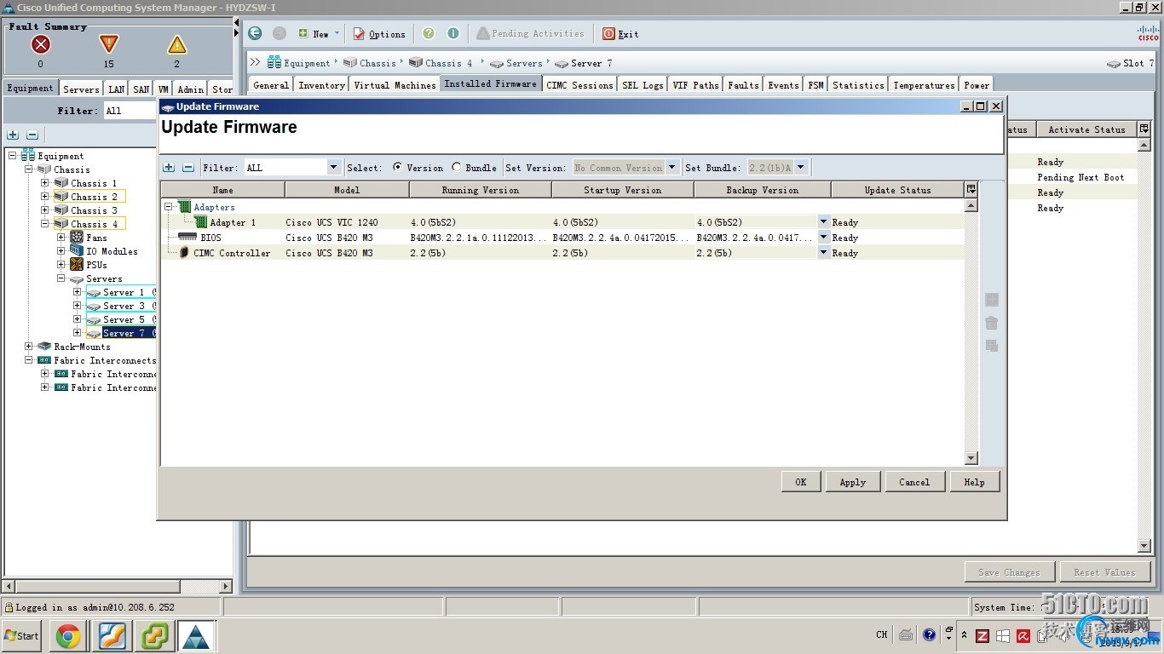Open the SEL Logs tab
The width and height of the screenshot is (1164, 654).
tap(643, 85)
